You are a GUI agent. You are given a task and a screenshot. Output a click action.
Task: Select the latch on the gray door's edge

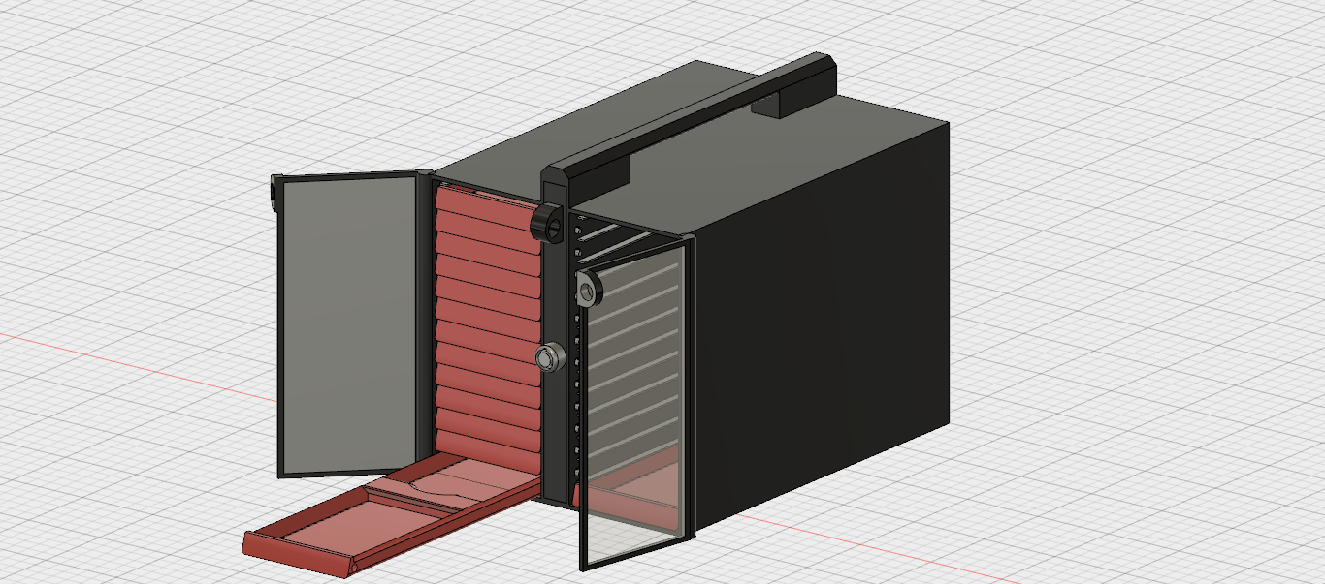[276, 195]
